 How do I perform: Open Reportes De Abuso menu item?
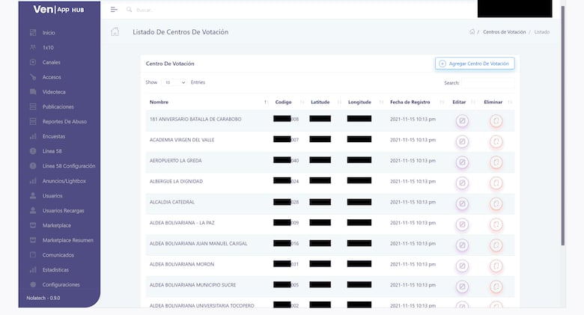(x=64, y=121)
